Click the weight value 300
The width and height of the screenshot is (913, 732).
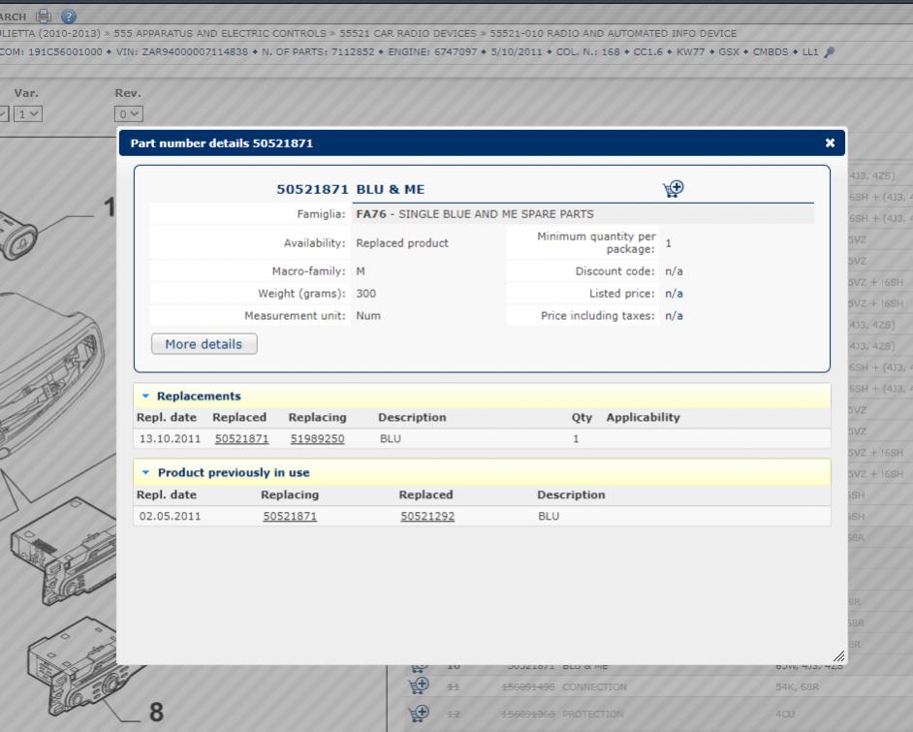[x=366, y=294]
